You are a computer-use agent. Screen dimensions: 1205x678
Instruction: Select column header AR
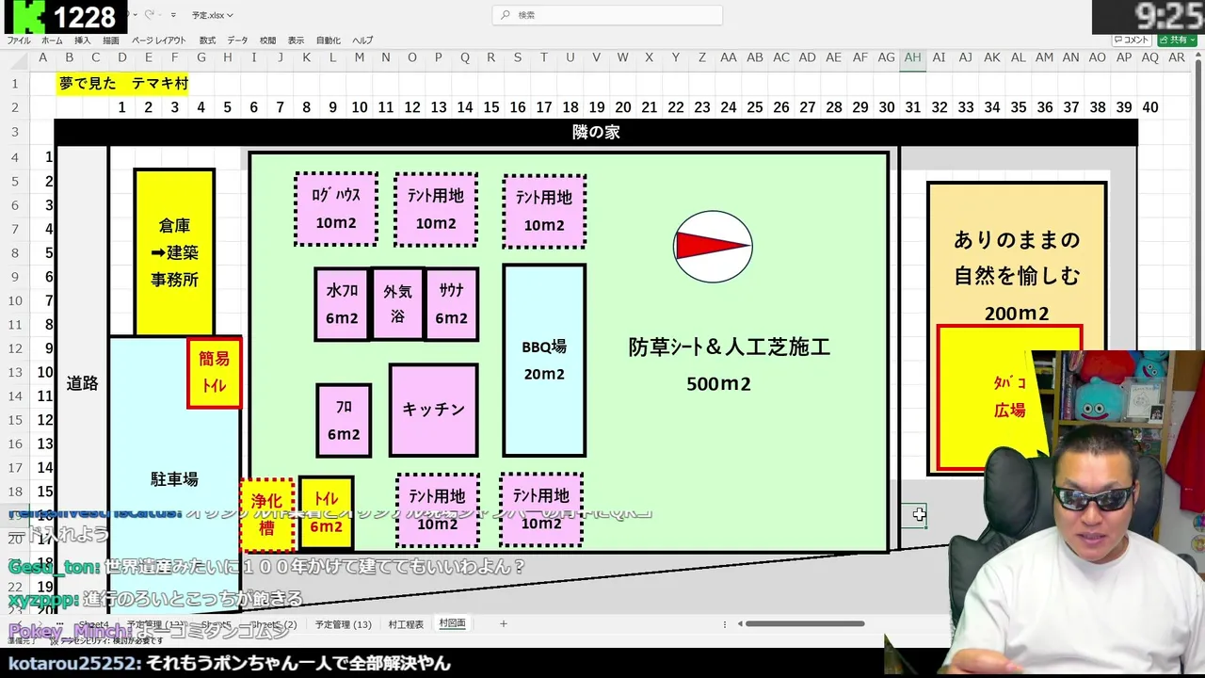click(1176, 57)
